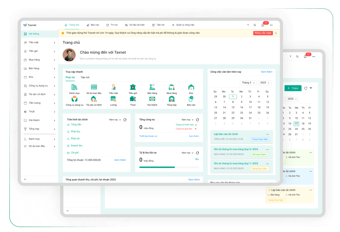This screenshot has width=340, height=232.
Task: Click the search magnifier in front window
Action: click(255, 25)
